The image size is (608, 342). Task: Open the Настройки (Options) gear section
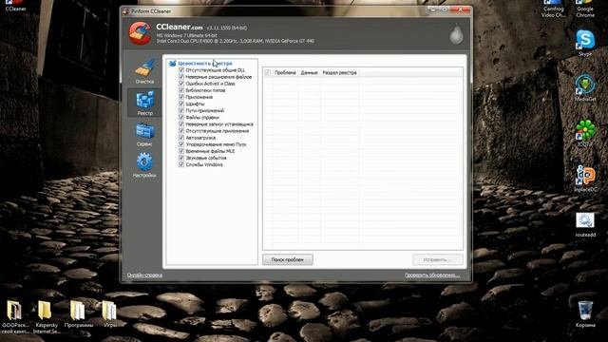(144, 164)
